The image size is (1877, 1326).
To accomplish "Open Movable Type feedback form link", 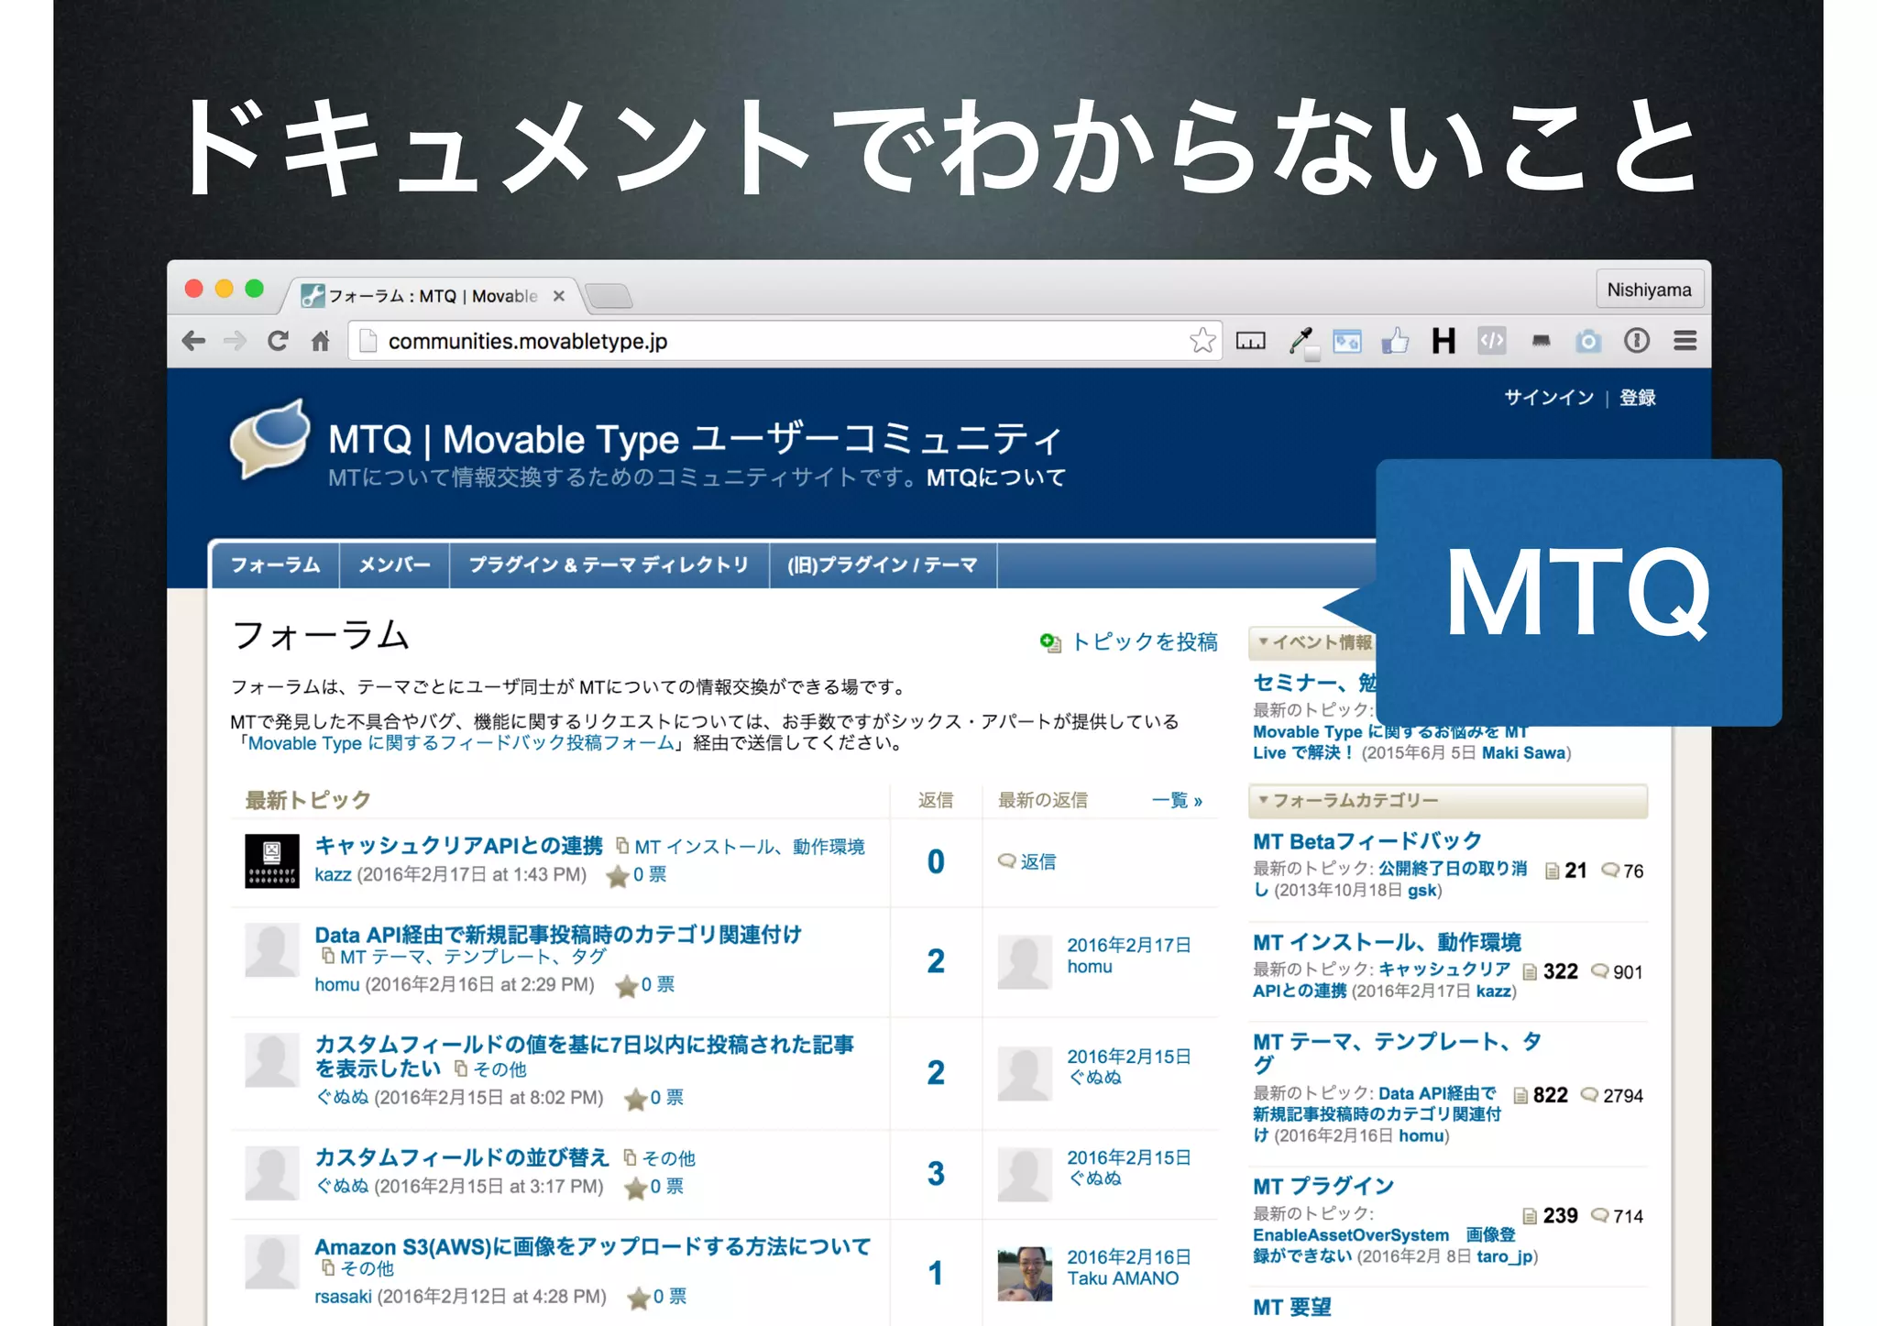I will pos(461,743).
